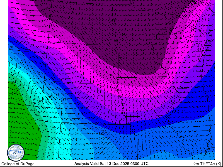Click the 298 contour label
Screen dimensions: 223x167
(36, 100)
